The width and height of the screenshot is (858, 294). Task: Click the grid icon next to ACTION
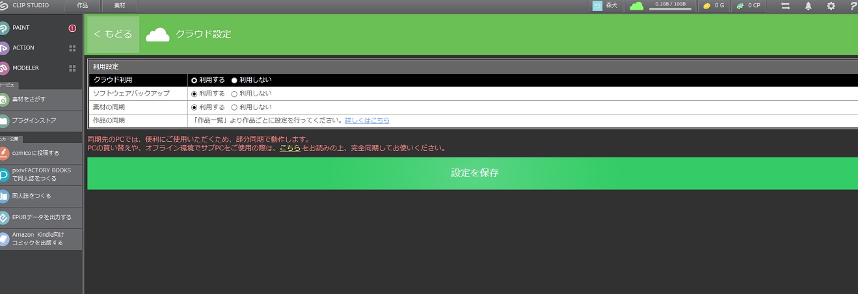coord(72,48)
